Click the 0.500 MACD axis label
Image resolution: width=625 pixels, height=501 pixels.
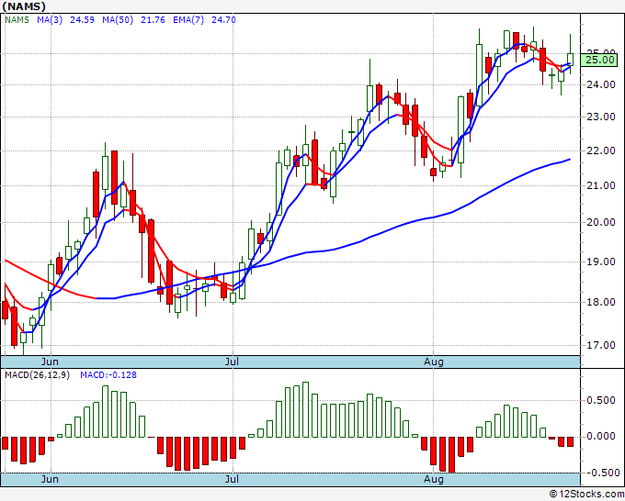pos(601,400)
